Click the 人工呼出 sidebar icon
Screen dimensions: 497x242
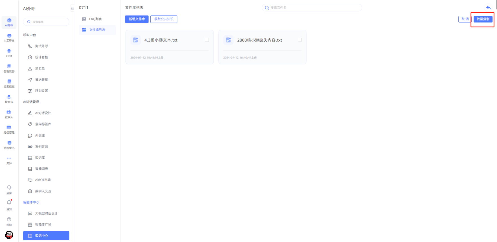pos(9,37)
